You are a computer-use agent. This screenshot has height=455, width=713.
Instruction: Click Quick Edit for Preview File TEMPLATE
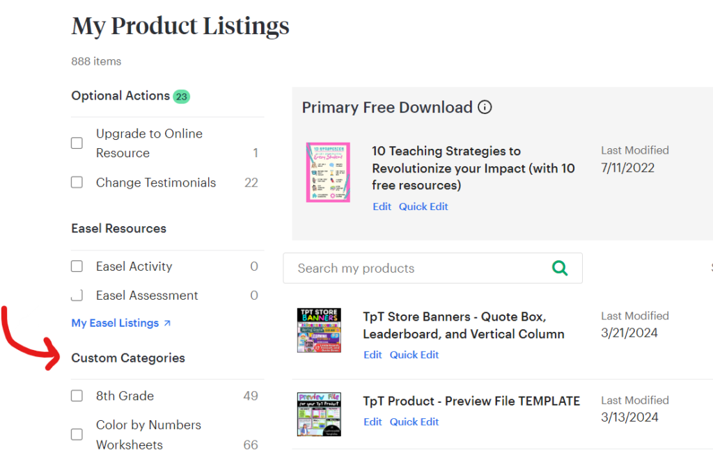[414, 422]
